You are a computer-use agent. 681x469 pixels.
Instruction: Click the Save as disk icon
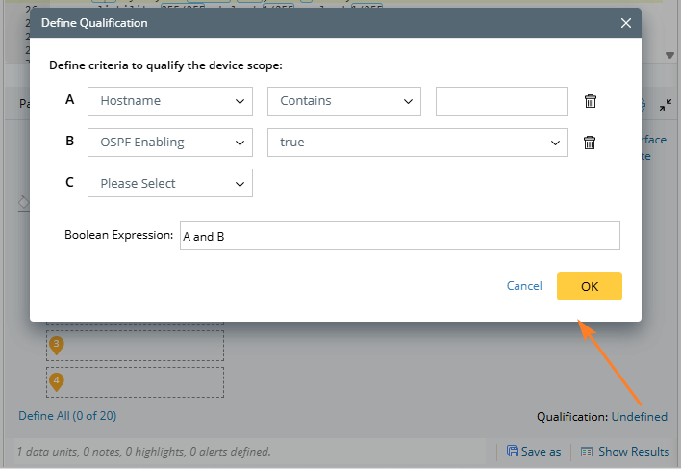[x=513, y=451]
